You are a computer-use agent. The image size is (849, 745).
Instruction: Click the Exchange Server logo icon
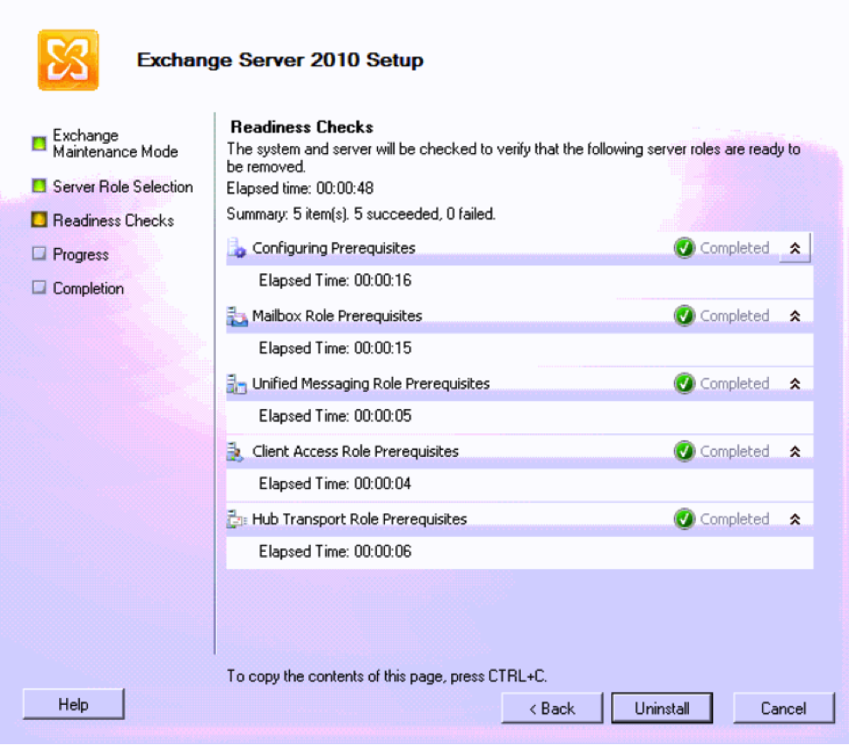pos(68,60)
